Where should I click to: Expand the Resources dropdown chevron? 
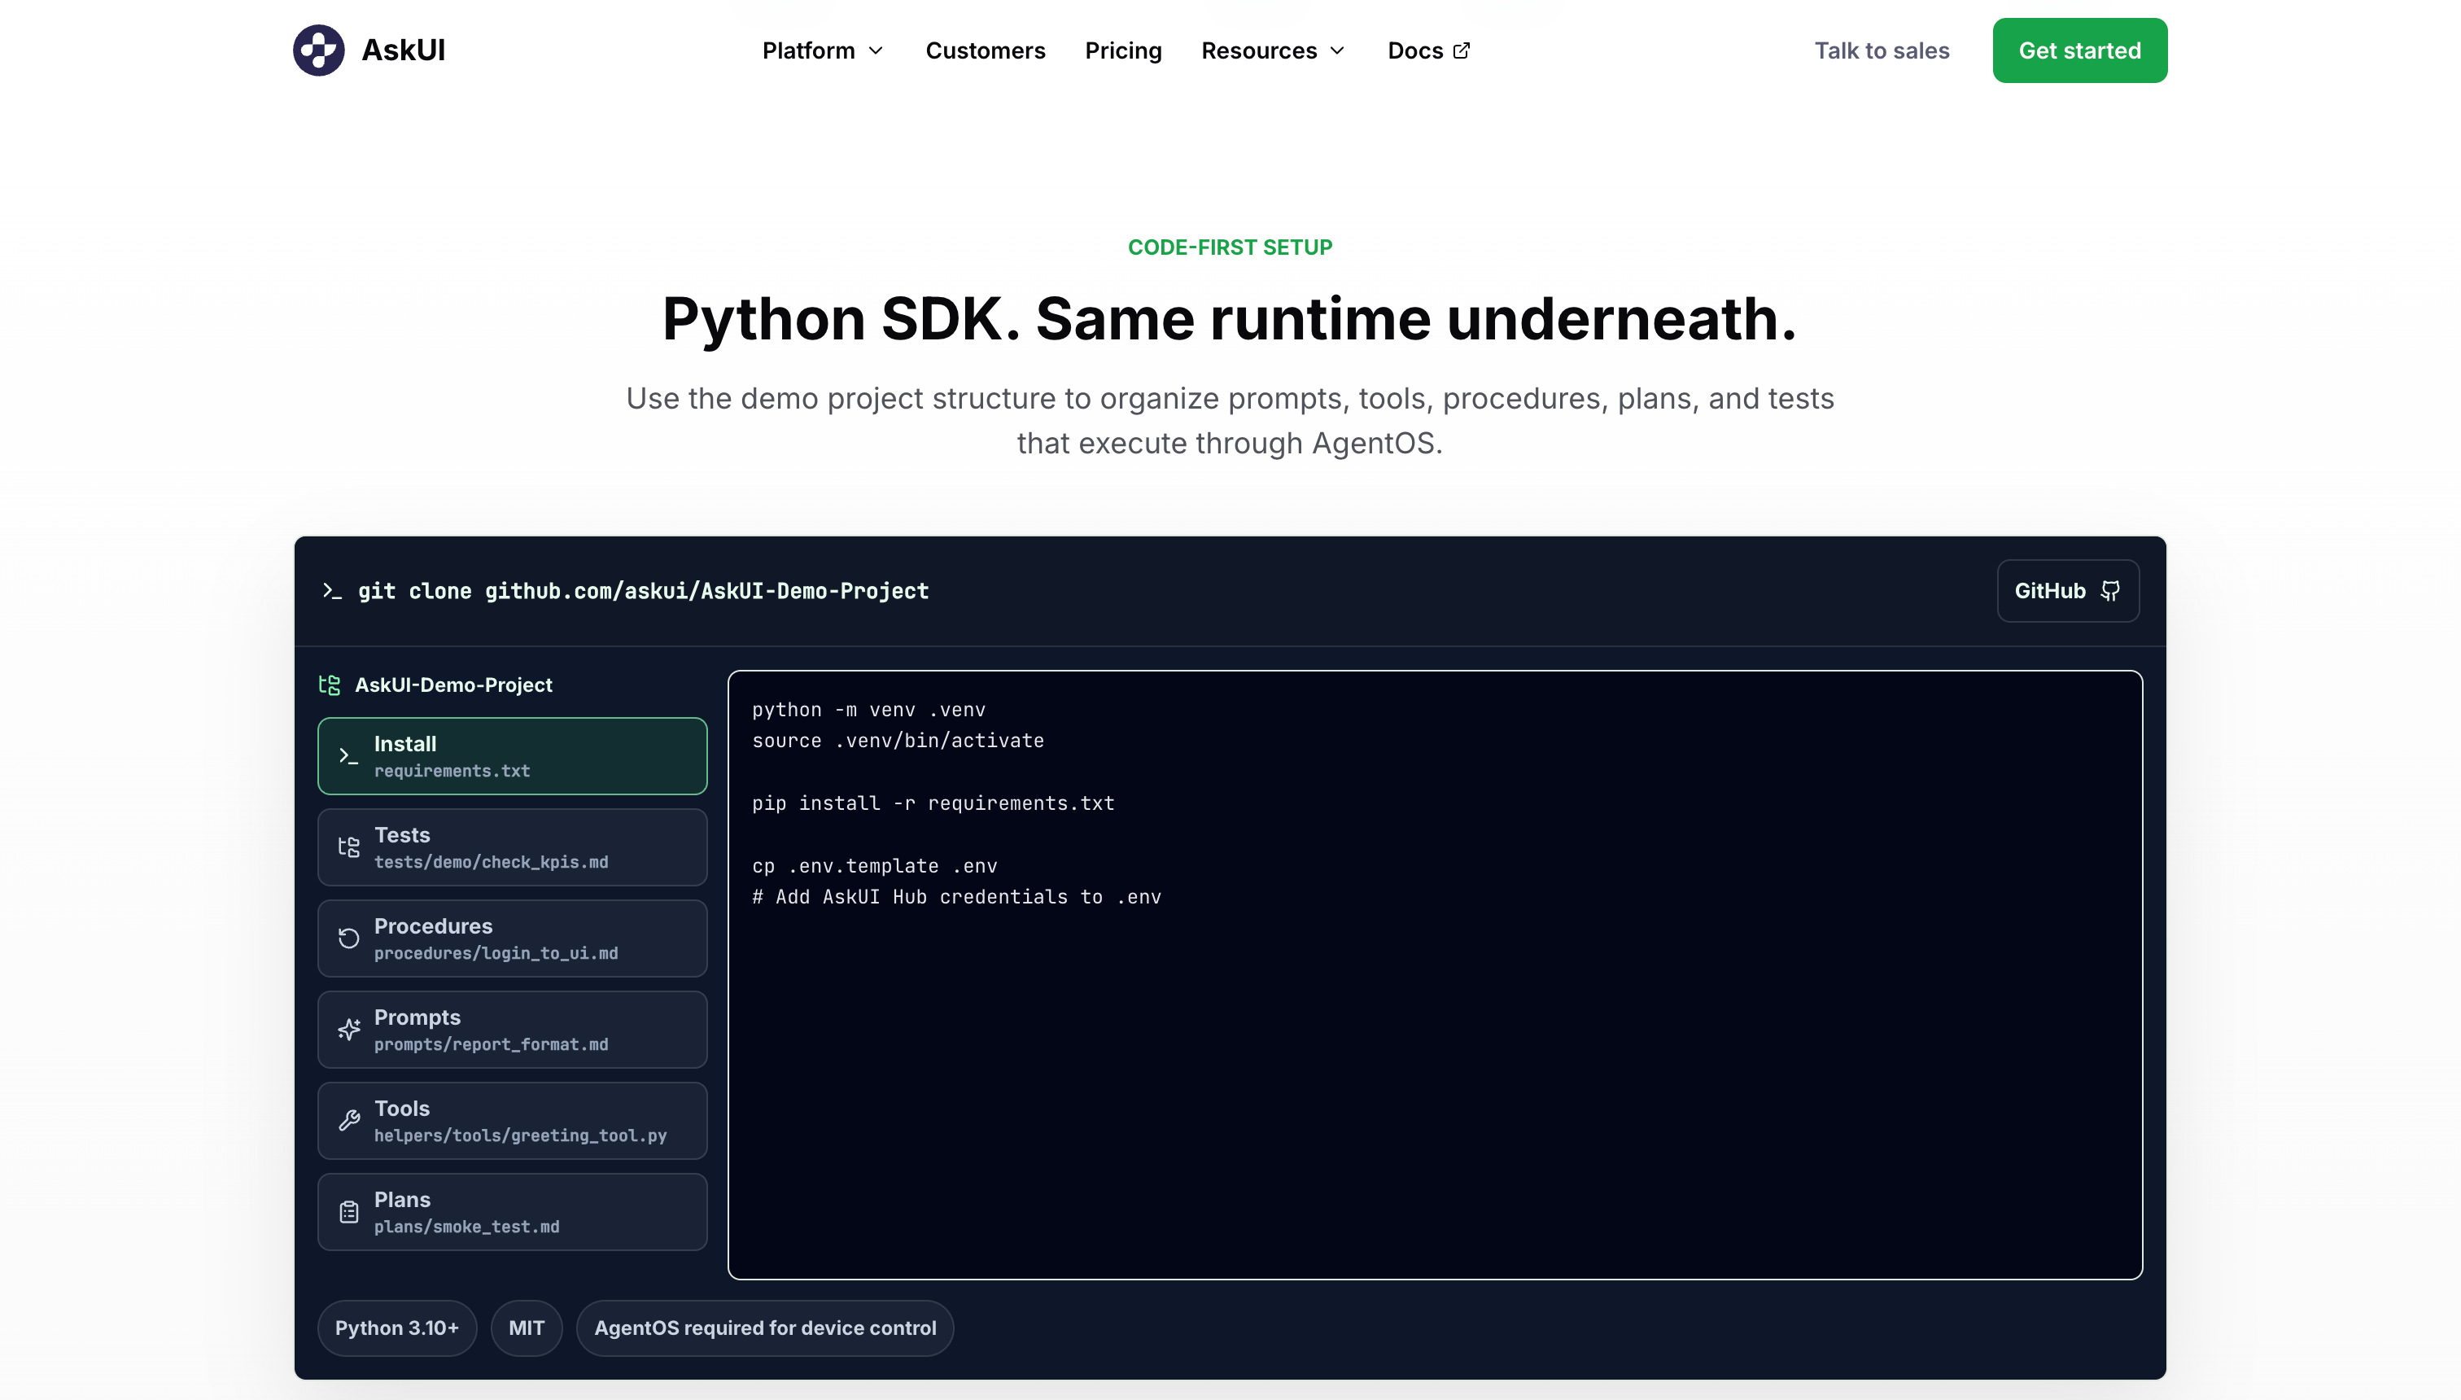(1337, 51)
